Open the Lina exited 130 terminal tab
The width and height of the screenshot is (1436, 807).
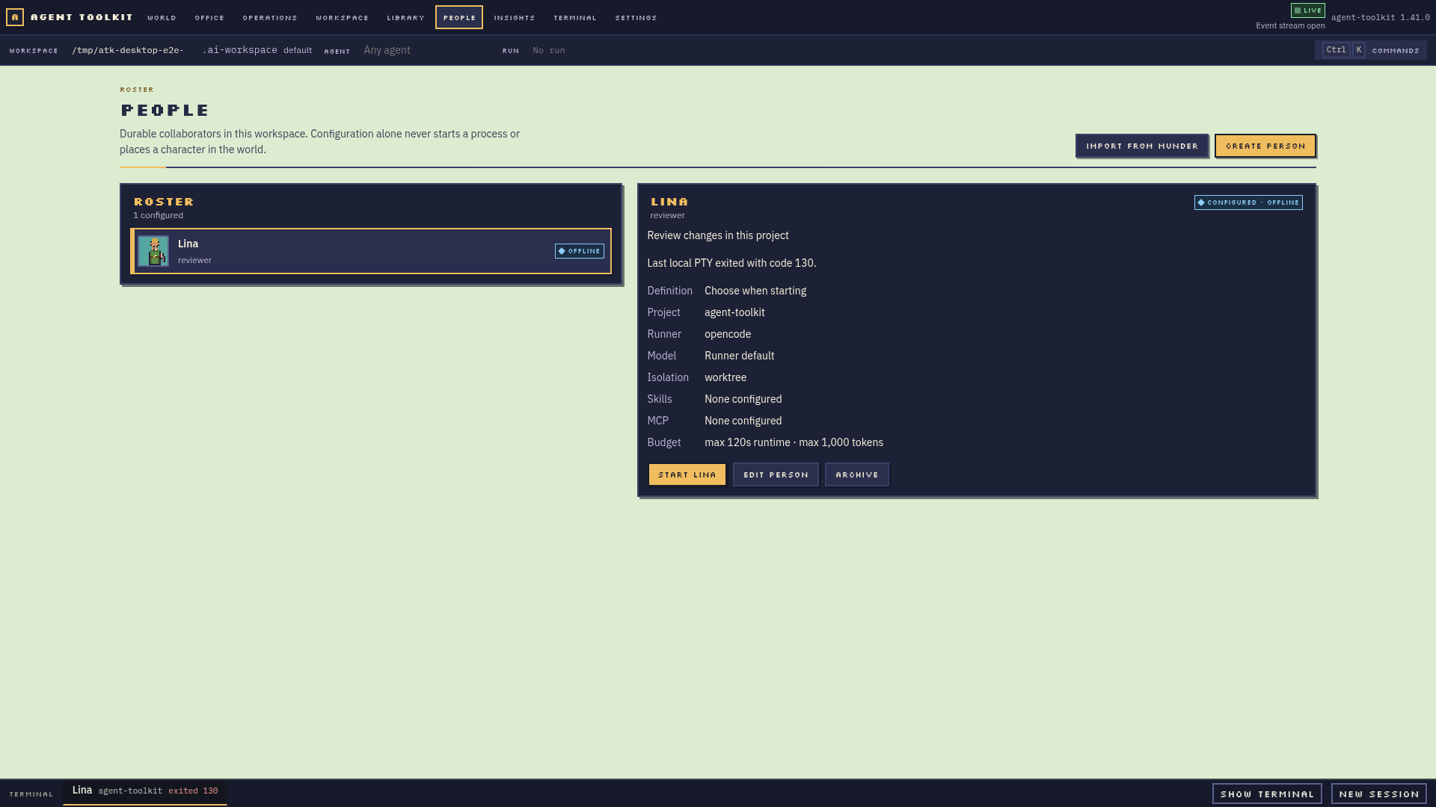[x=145, y=791]
